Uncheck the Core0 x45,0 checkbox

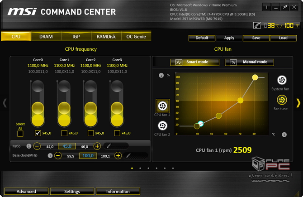pyautogui.click(x=38, y=133)
